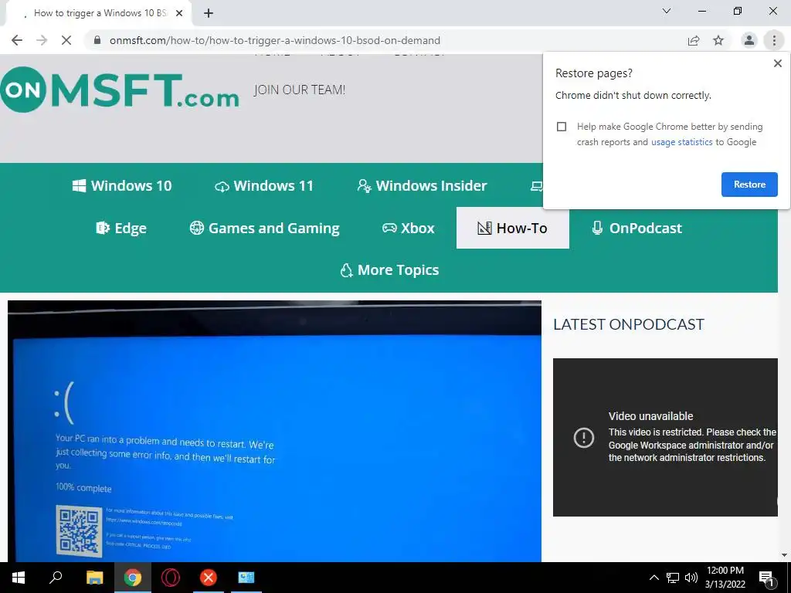Screen dimensions: 791x593
Task: Share this page via the share icon
Action: (694, 40)
